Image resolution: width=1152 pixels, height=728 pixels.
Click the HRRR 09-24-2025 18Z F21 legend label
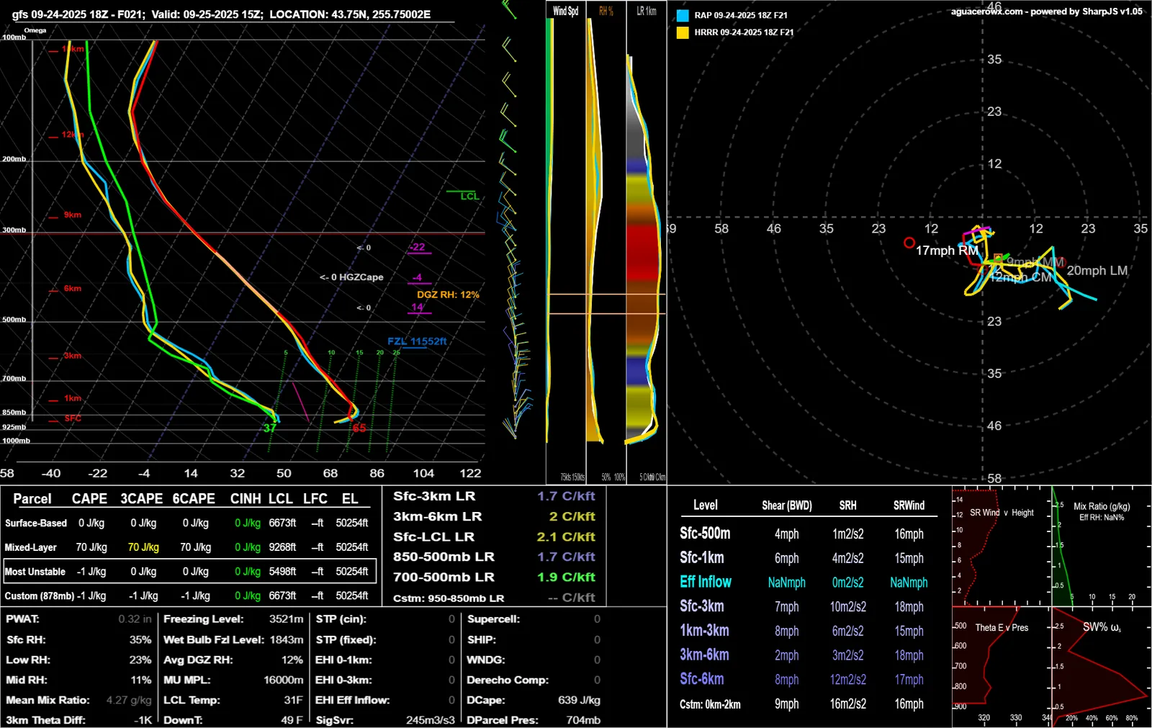coord(744,32)
